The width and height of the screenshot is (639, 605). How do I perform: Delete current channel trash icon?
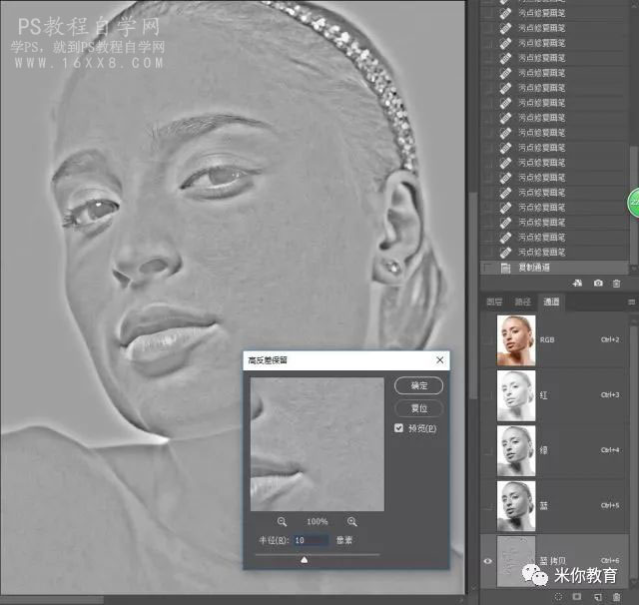click(x=617, y=597)
